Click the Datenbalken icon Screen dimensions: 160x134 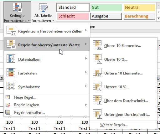point(11,59)
